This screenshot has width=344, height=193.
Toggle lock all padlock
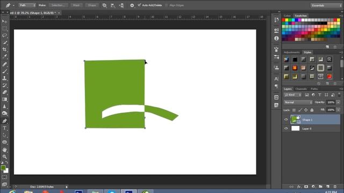(x=312, y=110)
